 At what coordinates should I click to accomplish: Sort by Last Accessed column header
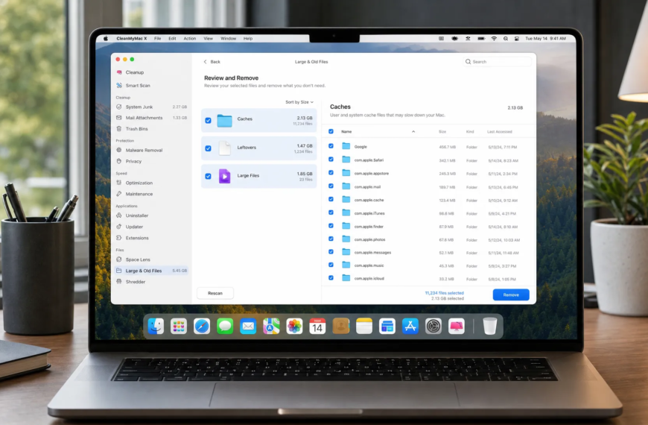coord(499,131)
